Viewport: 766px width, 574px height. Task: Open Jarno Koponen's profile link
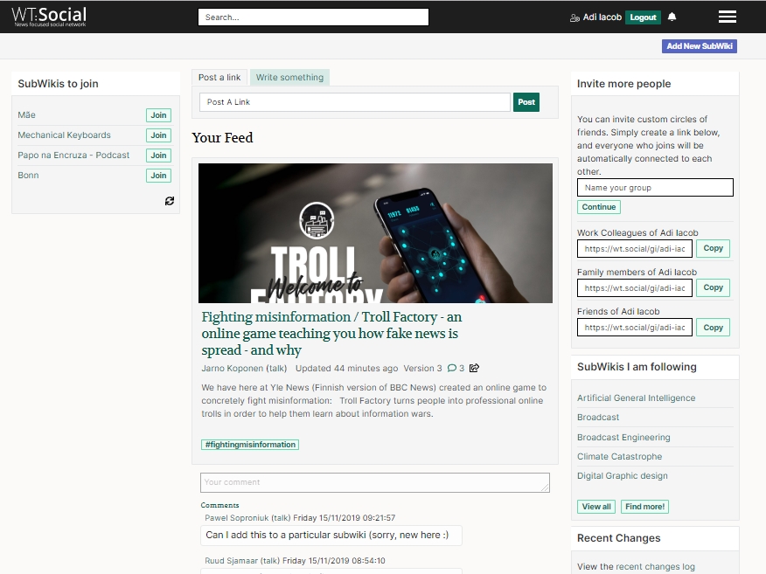(x=232, y=368)
